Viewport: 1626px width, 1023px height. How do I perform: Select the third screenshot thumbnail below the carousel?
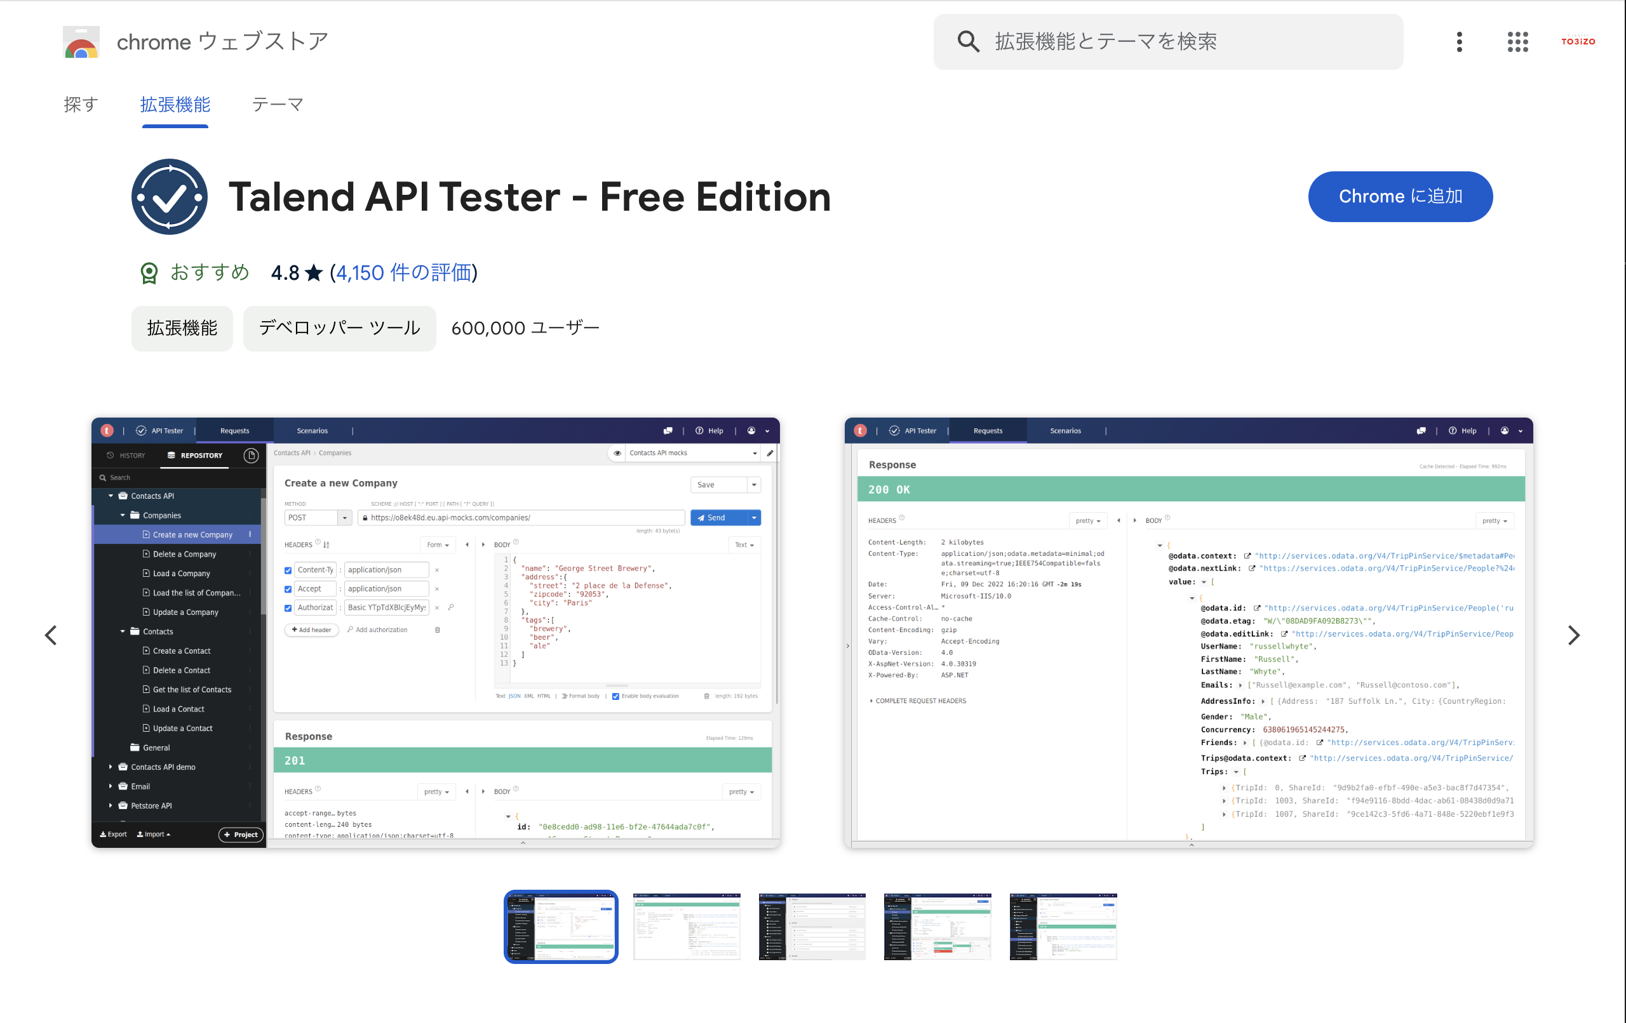click(x=812, y=926)
